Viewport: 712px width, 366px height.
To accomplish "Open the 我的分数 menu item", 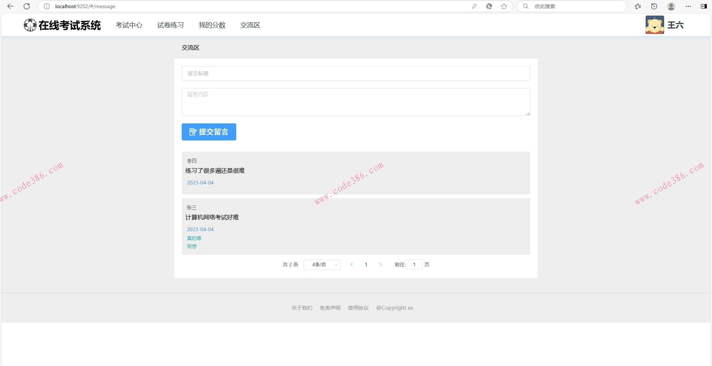I will (x=212, y=25).
